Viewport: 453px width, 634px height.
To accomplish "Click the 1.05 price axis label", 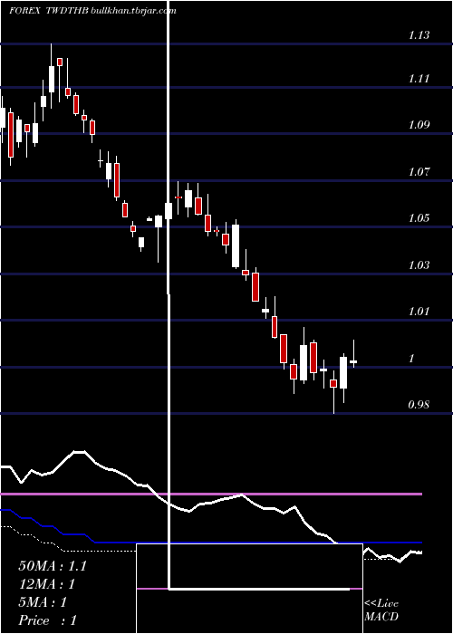I will click(419, 218).
